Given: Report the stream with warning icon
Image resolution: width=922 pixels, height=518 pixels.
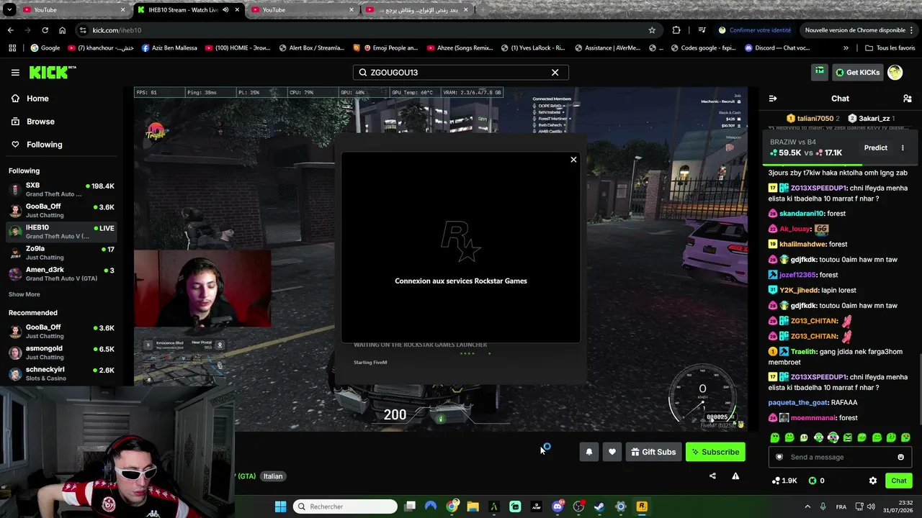Looking at the screenshot, I should pos(735,476).
